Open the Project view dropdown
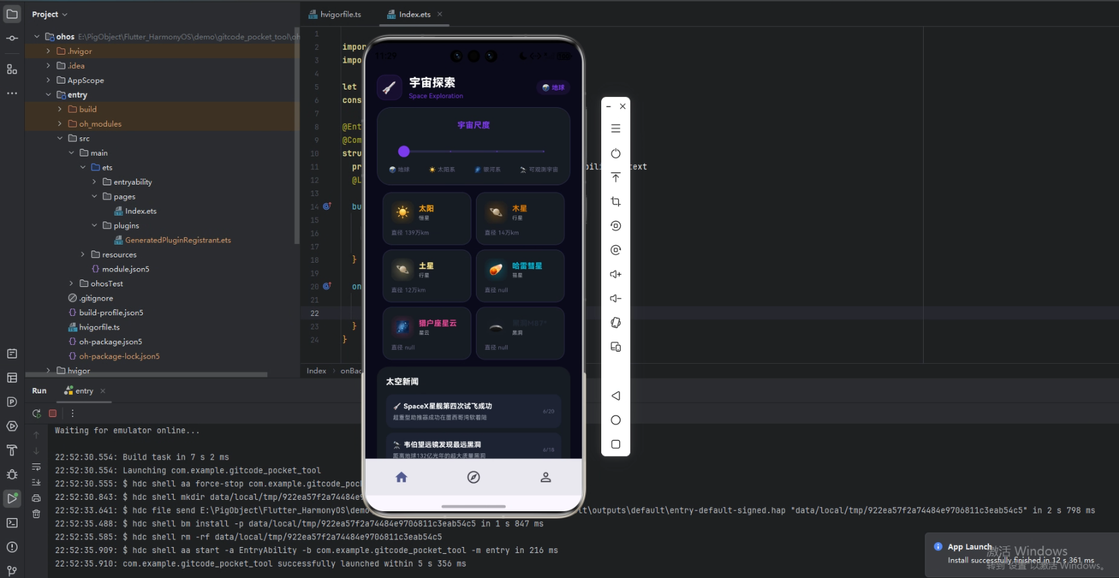The image size is (1119, 578). [x=50, y=14]
